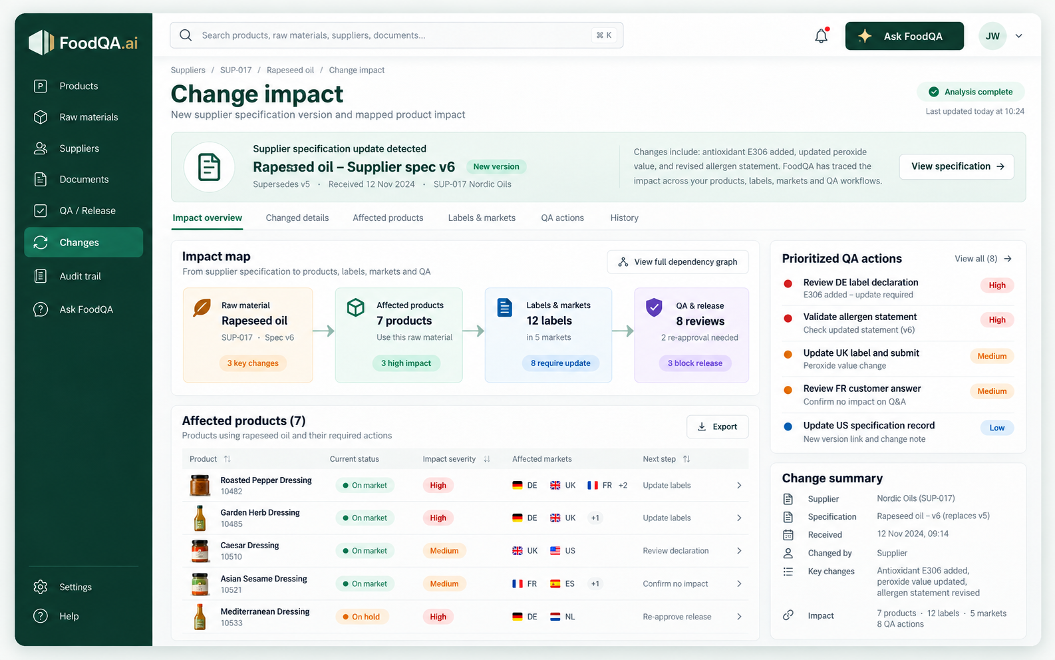Viewport: 1055px width, 660px height.
Task: Open Review FR customer answer action
Action: point(898,395)
